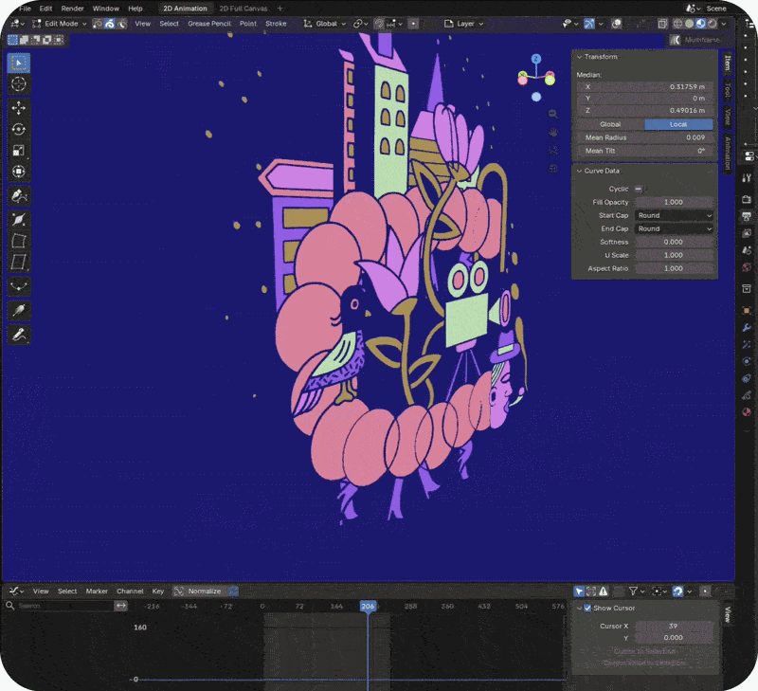
Task: Toggle the Cyclic checkbox
Action: [638, 189]
